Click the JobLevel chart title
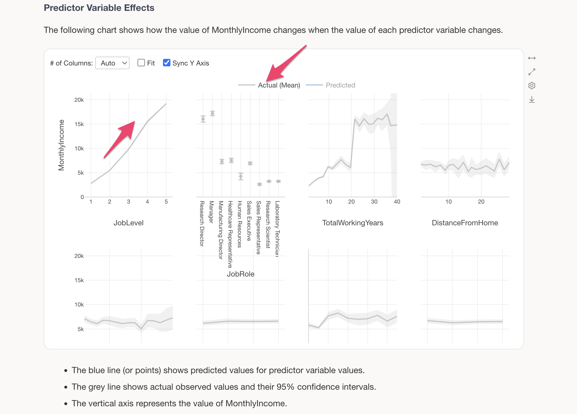577x414 pixels. point(128,223)
